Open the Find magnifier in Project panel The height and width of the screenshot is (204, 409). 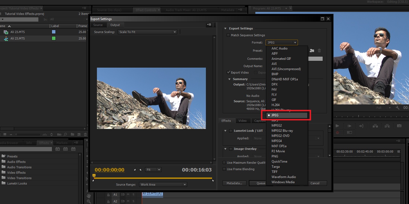pos(65,134)
